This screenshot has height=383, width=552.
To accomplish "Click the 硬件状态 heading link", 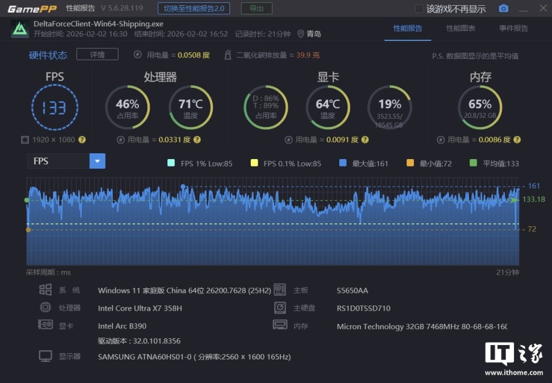I will (x=48, y=55).
